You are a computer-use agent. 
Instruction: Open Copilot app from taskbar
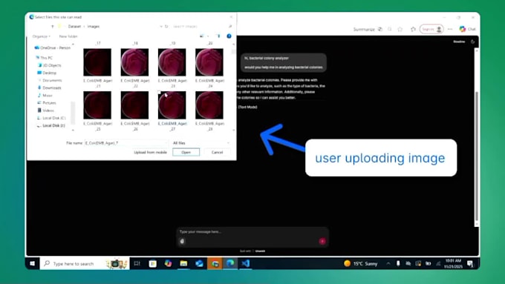pyautogui.click(x=168, y=263)
